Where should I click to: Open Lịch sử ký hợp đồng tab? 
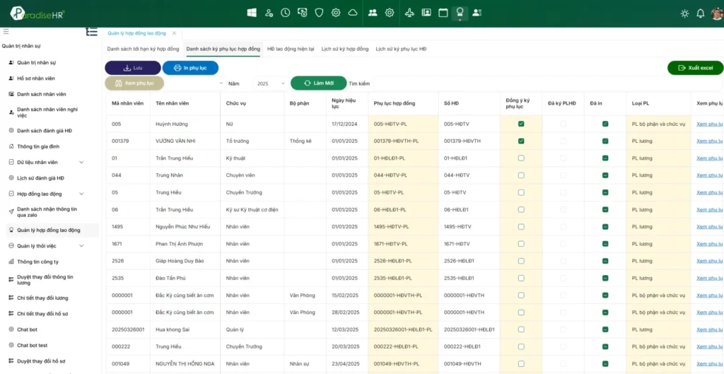(x=345, y=49)
